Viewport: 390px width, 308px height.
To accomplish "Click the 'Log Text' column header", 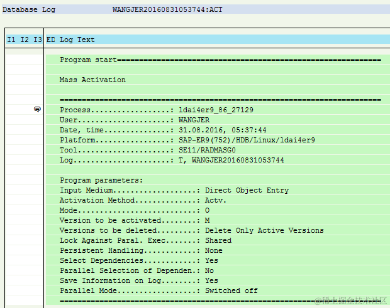I will 77,40.
